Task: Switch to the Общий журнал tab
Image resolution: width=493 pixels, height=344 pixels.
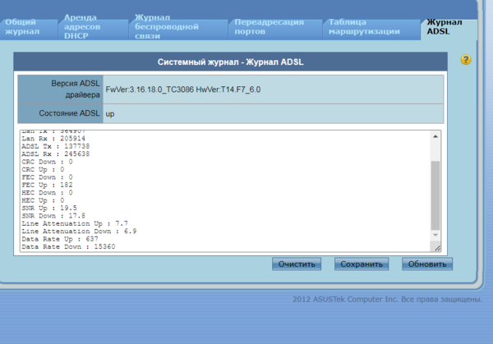Action: click(x=29, y=30)
